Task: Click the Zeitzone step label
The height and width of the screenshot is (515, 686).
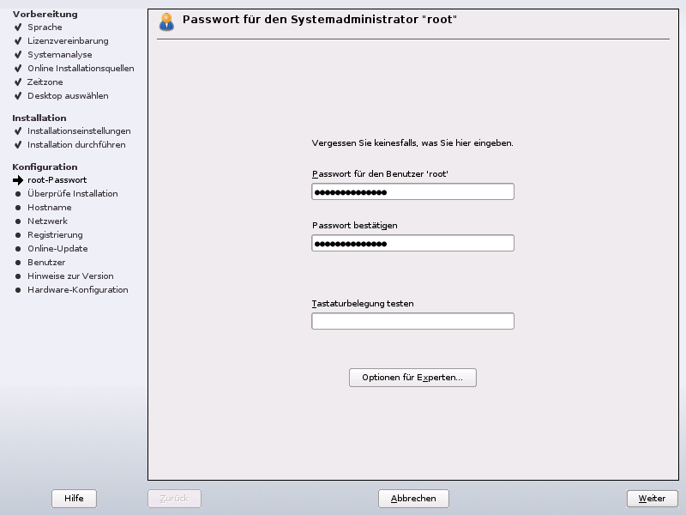Action: (45, 82)
